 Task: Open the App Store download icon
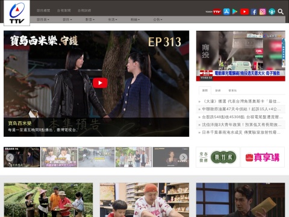click(x=226, y=11)
